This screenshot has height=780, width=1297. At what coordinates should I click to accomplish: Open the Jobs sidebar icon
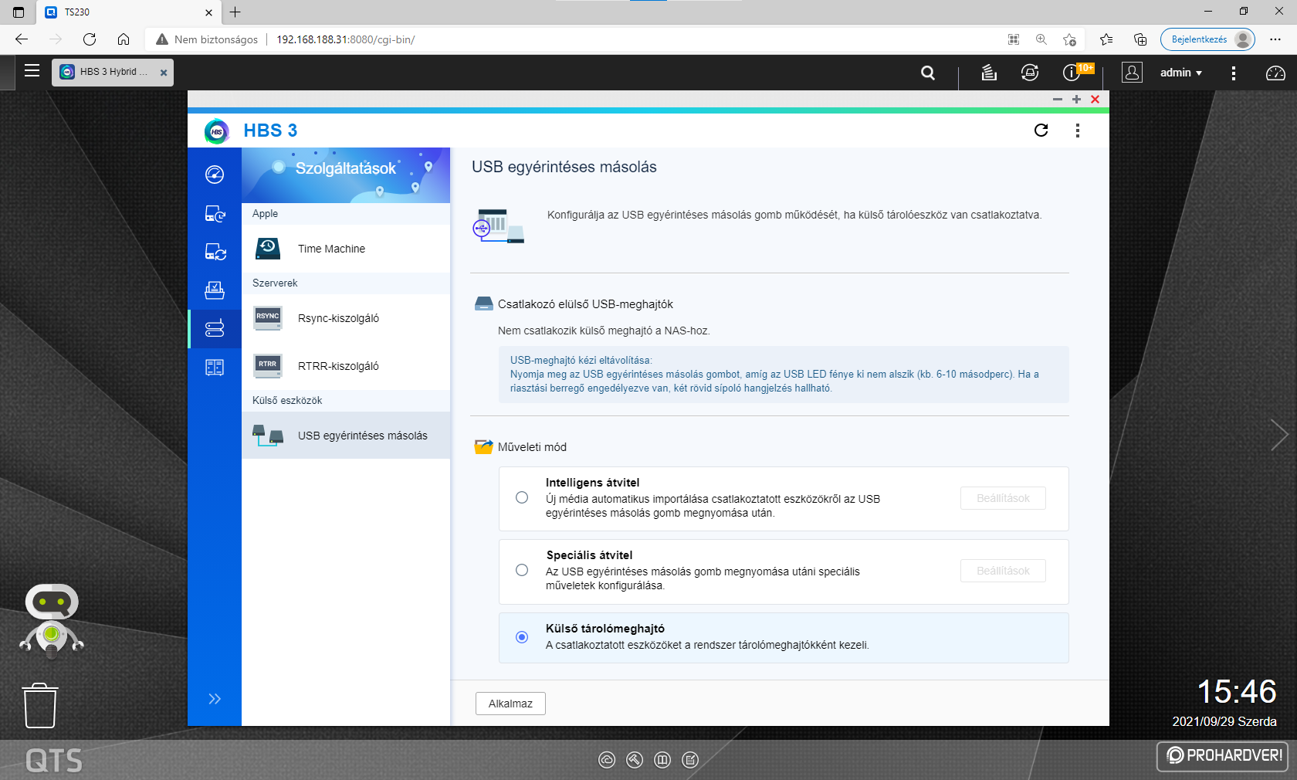pyautogui.click(x=215, y=290)
